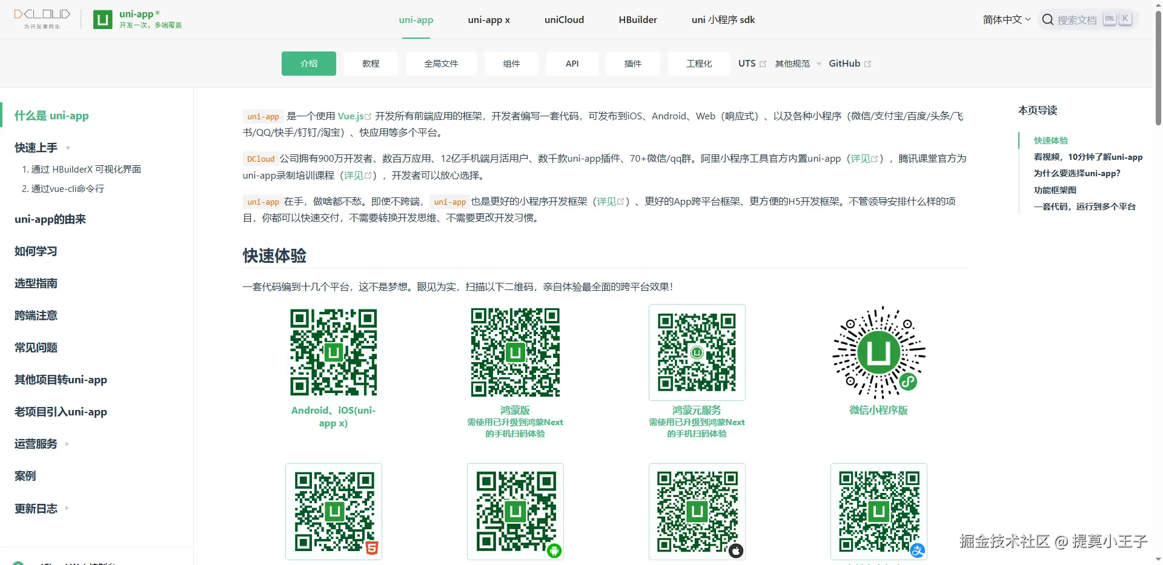1163x565 pixels.
Task: Select the 全局文件 navigation button
Action: point(441,64)
